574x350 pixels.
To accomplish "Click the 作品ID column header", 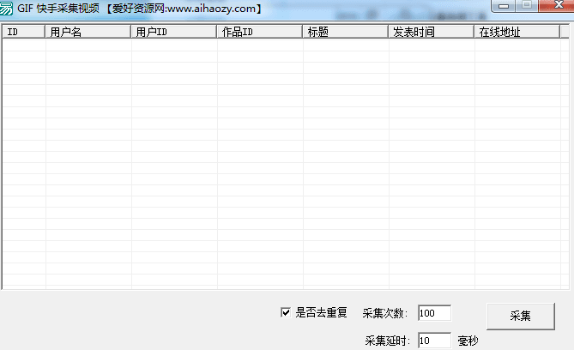I will point(260,32).
